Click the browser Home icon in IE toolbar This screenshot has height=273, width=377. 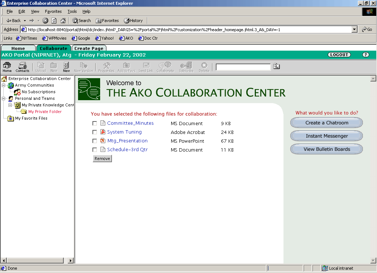click(x=63, y=21)
